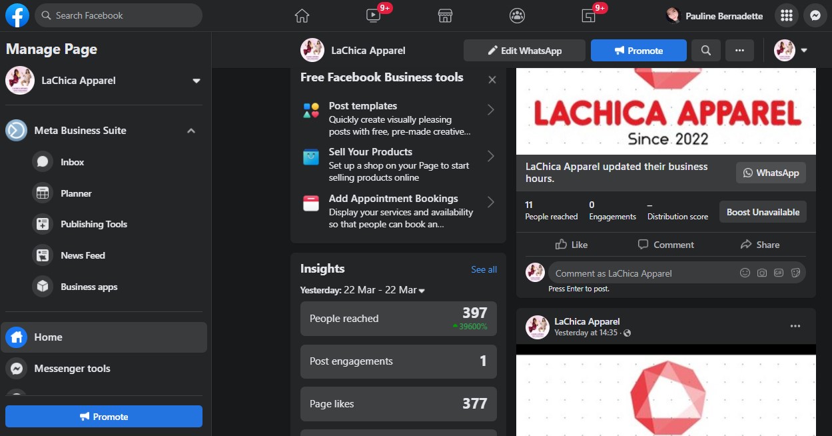Click the Search Facebook field
The height and width of the screenshot is (436, 832).
click(x=119, y=15)
